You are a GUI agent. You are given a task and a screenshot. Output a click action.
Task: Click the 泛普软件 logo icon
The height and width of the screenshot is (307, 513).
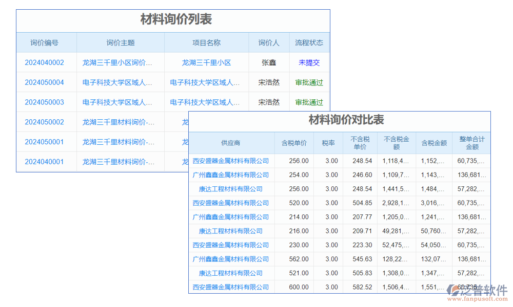pos(453,290)
